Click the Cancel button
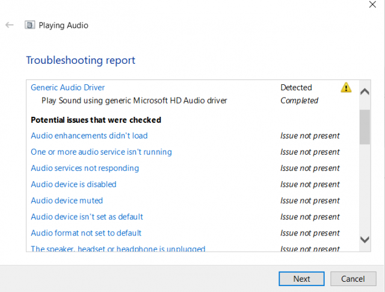 click(x=353, y=279)
